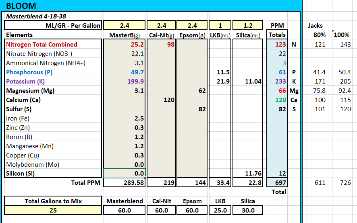357x223 pixels.
Task: Click the grand total PPM value 697
Action: pyautogui.click(x=280, y=182)
